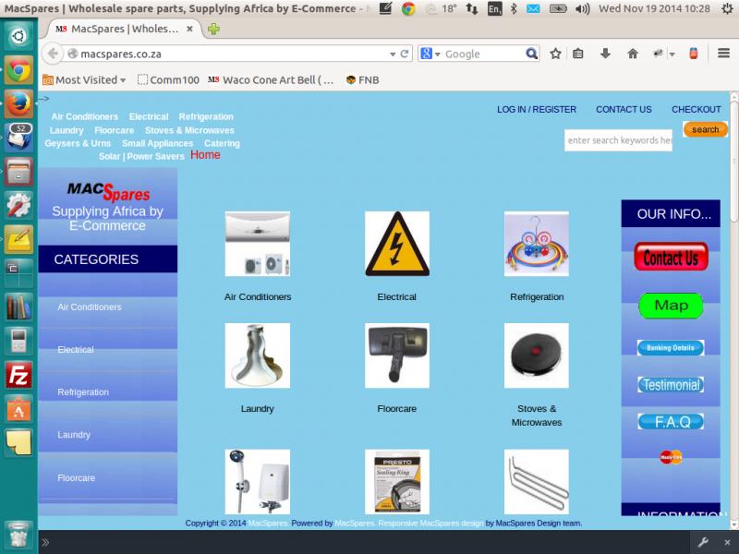Image resolution: width=739 pixels, height=554 pixels.
Task: Click the MACSpares logo
Action: coord(108,192)
